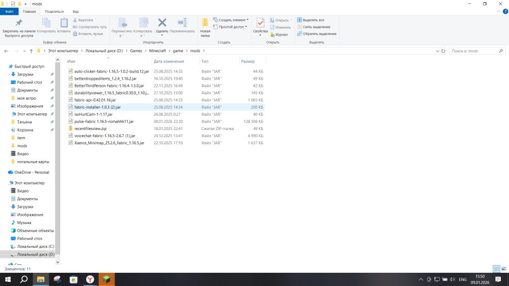509x286 pixels.
Task: Open the Переместить в move-to button
Action: (x=122, y=27)
